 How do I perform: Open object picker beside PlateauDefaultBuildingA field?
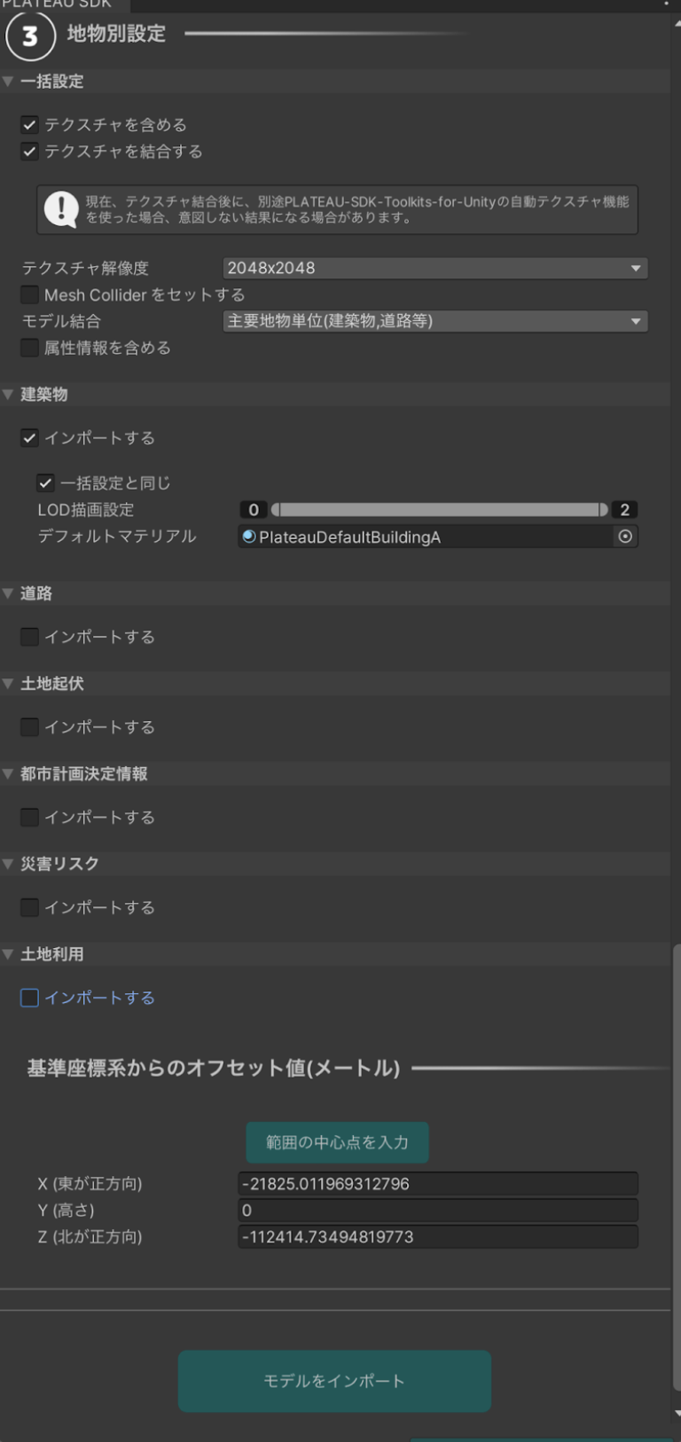tap(625, 537)
